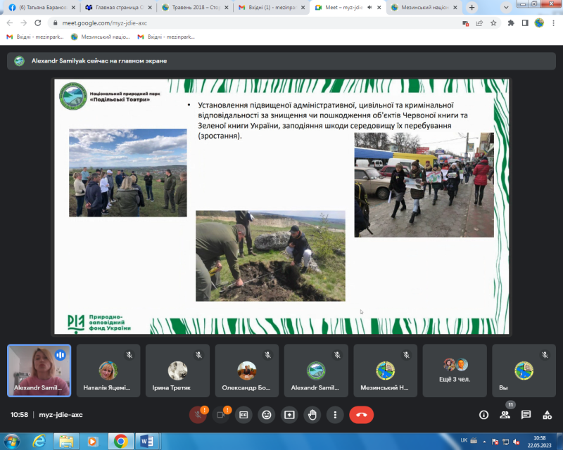563x450 pixels.
Task: Open meeting details info icon
Action: pyautogui.click(x=483, y=415)
